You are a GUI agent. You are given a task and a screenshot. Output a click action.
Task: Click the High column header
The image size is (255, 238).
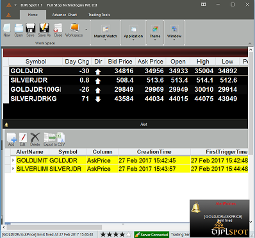[x=202, y=62]
